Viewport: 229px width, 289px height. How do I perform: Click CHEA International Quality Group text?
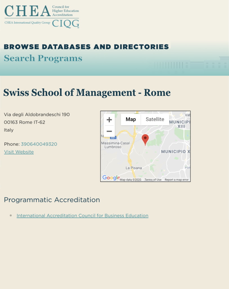[x=27, y=23]
